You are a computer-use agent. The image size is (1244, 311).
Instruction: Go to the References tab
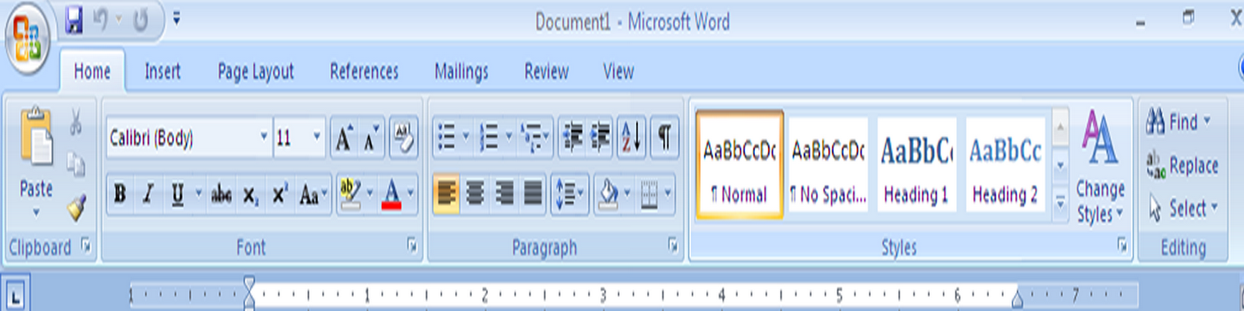click(364, 72)
